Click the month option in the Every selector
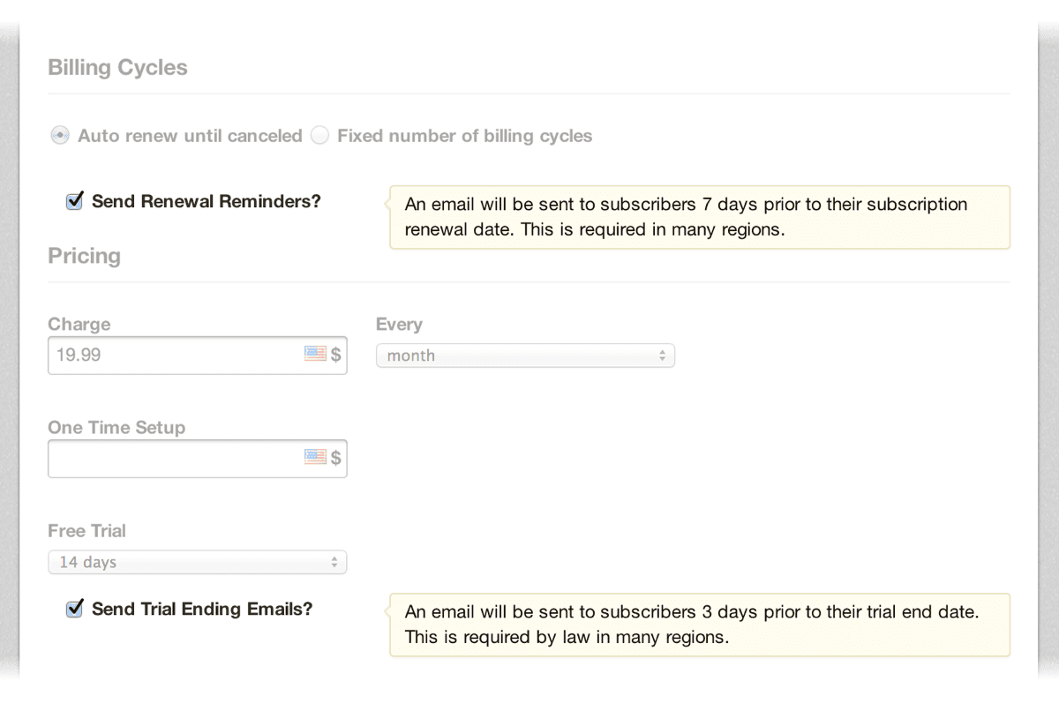Image resolution: width=1059 pixels, height=711 pixels. point(411,355)
